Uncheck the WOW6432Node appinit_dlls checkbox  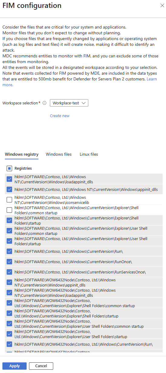pos(9,282)
